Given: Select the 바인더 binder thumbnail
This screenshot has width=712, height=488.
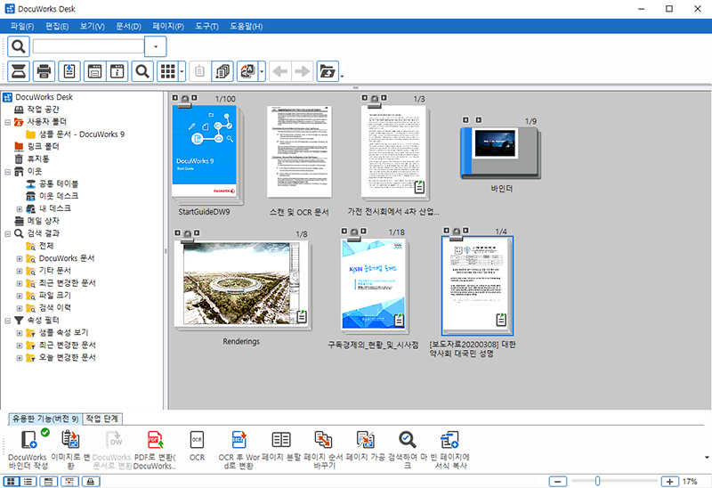Looking at the screenshot, I should 500,153.
